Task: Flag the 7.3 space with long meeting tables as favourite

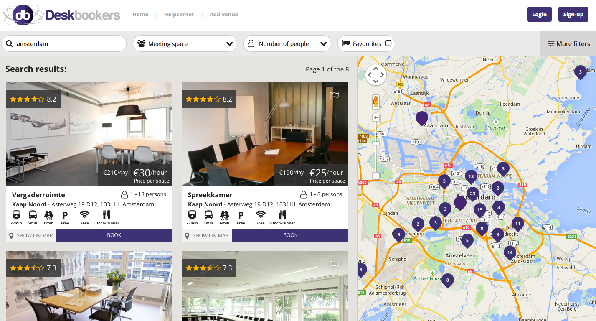Action: point(335,264)
